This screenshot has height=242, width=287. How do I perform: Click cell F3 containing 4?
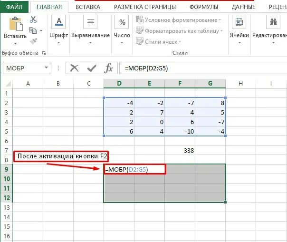click(x=180, y=112)
